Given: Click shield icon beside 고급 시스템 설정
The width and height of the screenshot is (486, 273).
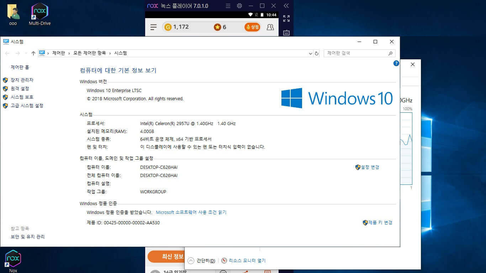Looking at the screenshot, I should [5, 106].
